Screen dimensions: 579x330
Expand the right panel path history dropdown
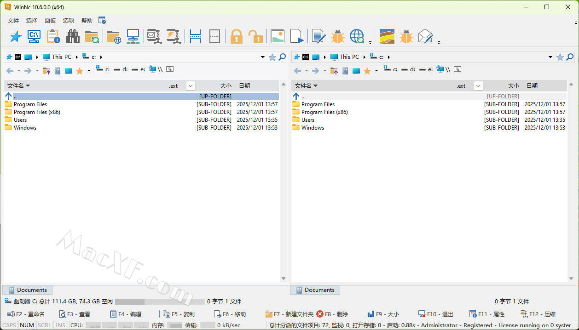tap(550, 57)
